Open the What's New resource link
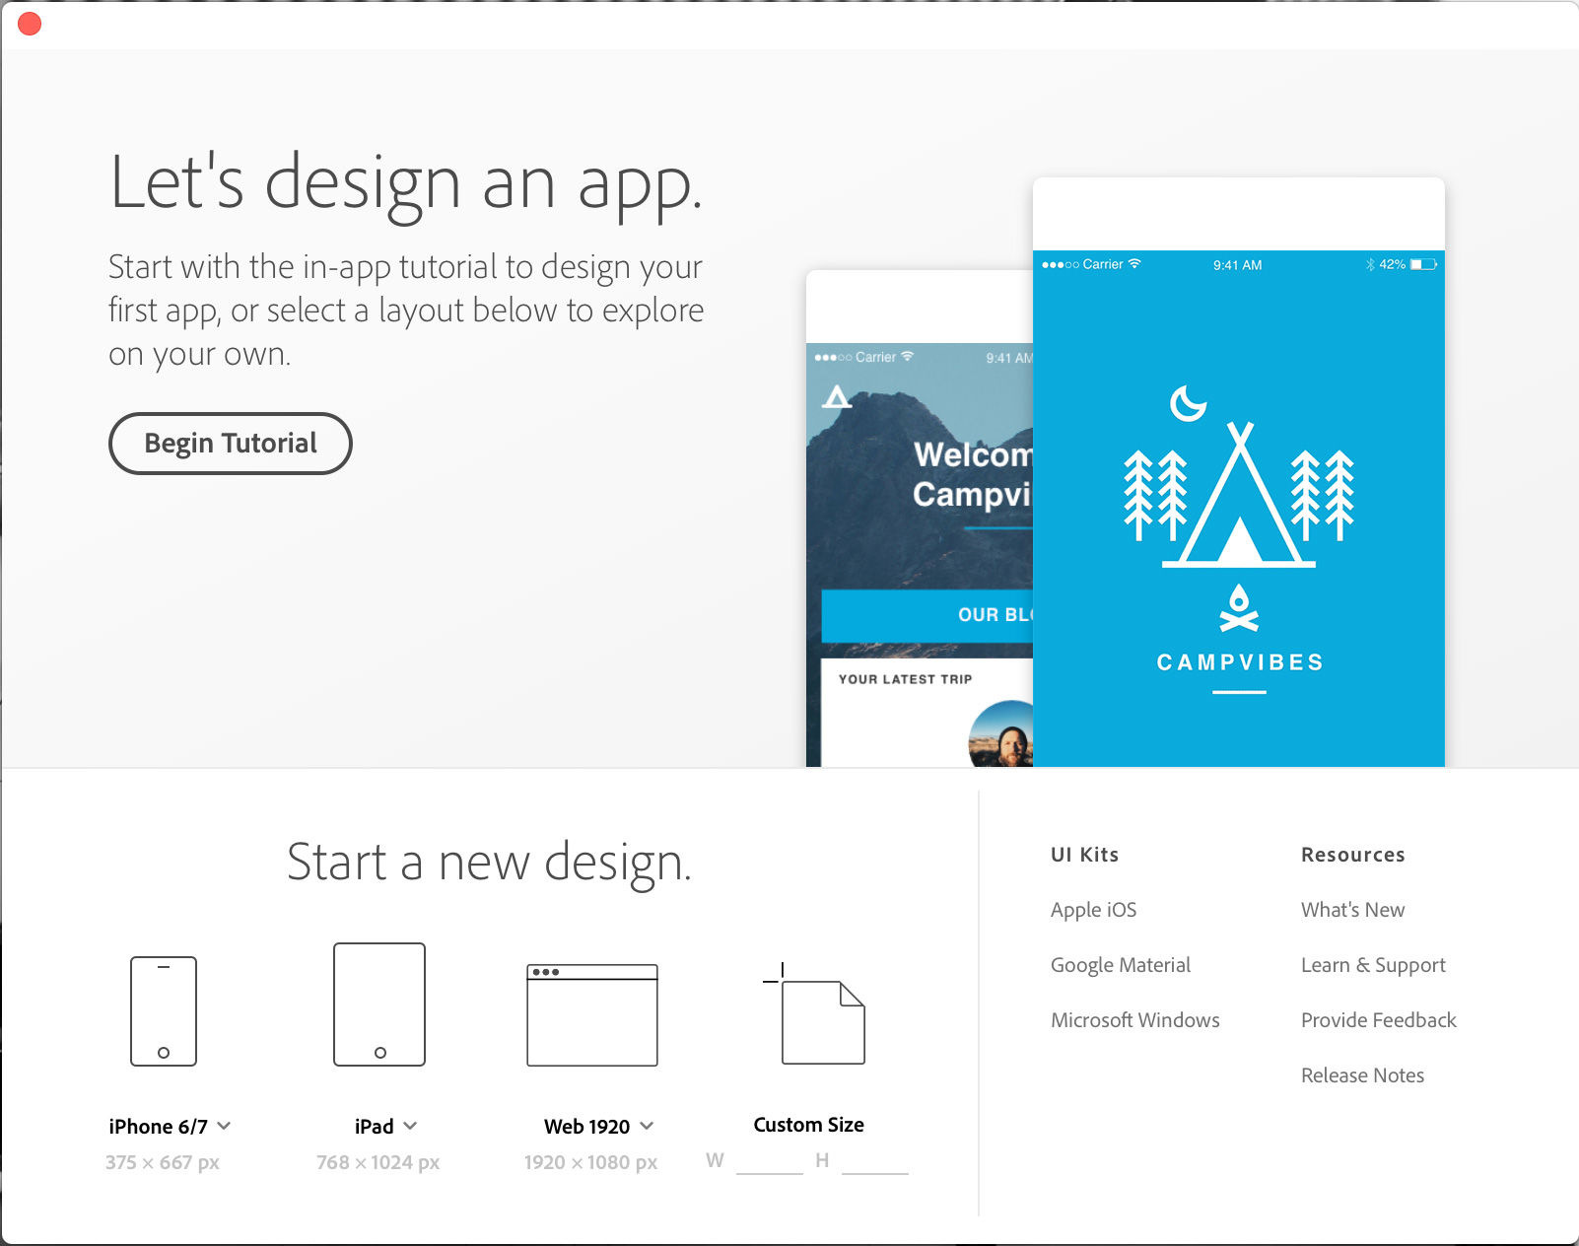Image resolution: width=1579 pixels, height=1246 pixels. (1352, 910)
